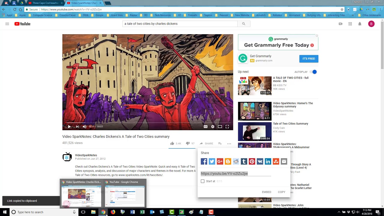Share the video to Google+
Image resolution: width=384 pixels, height=216 pixels.
coord(220,161)
